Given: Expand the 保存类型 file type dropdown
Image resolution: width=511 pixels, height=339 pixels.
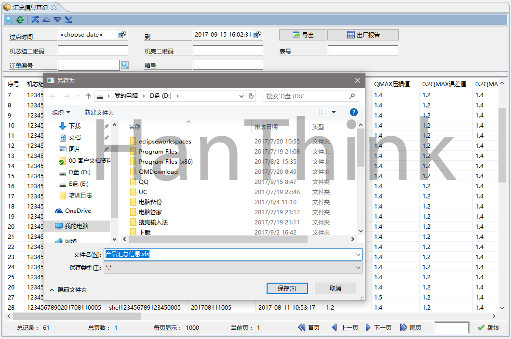Looking at the screenshot, I should tap(358, 268).
